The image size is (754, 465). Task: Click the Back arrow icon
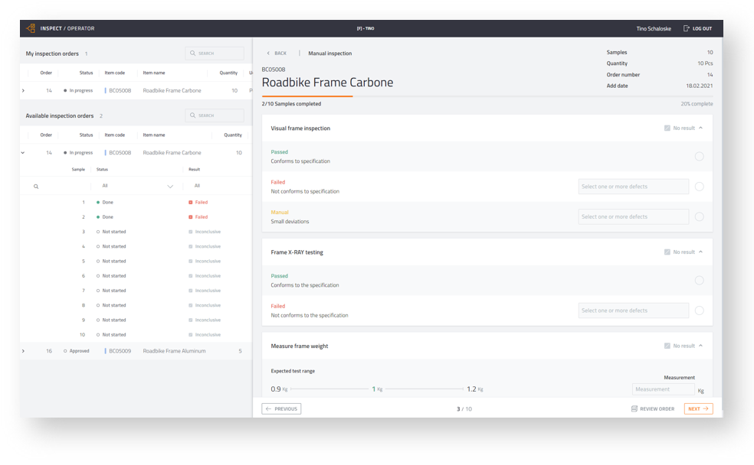point(268,54)
